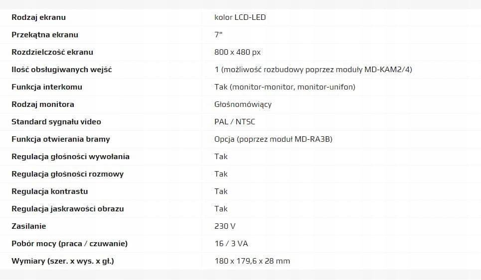Click the 7" screen diagonal value
Viewport: 481px width, 280px height.
218,35
